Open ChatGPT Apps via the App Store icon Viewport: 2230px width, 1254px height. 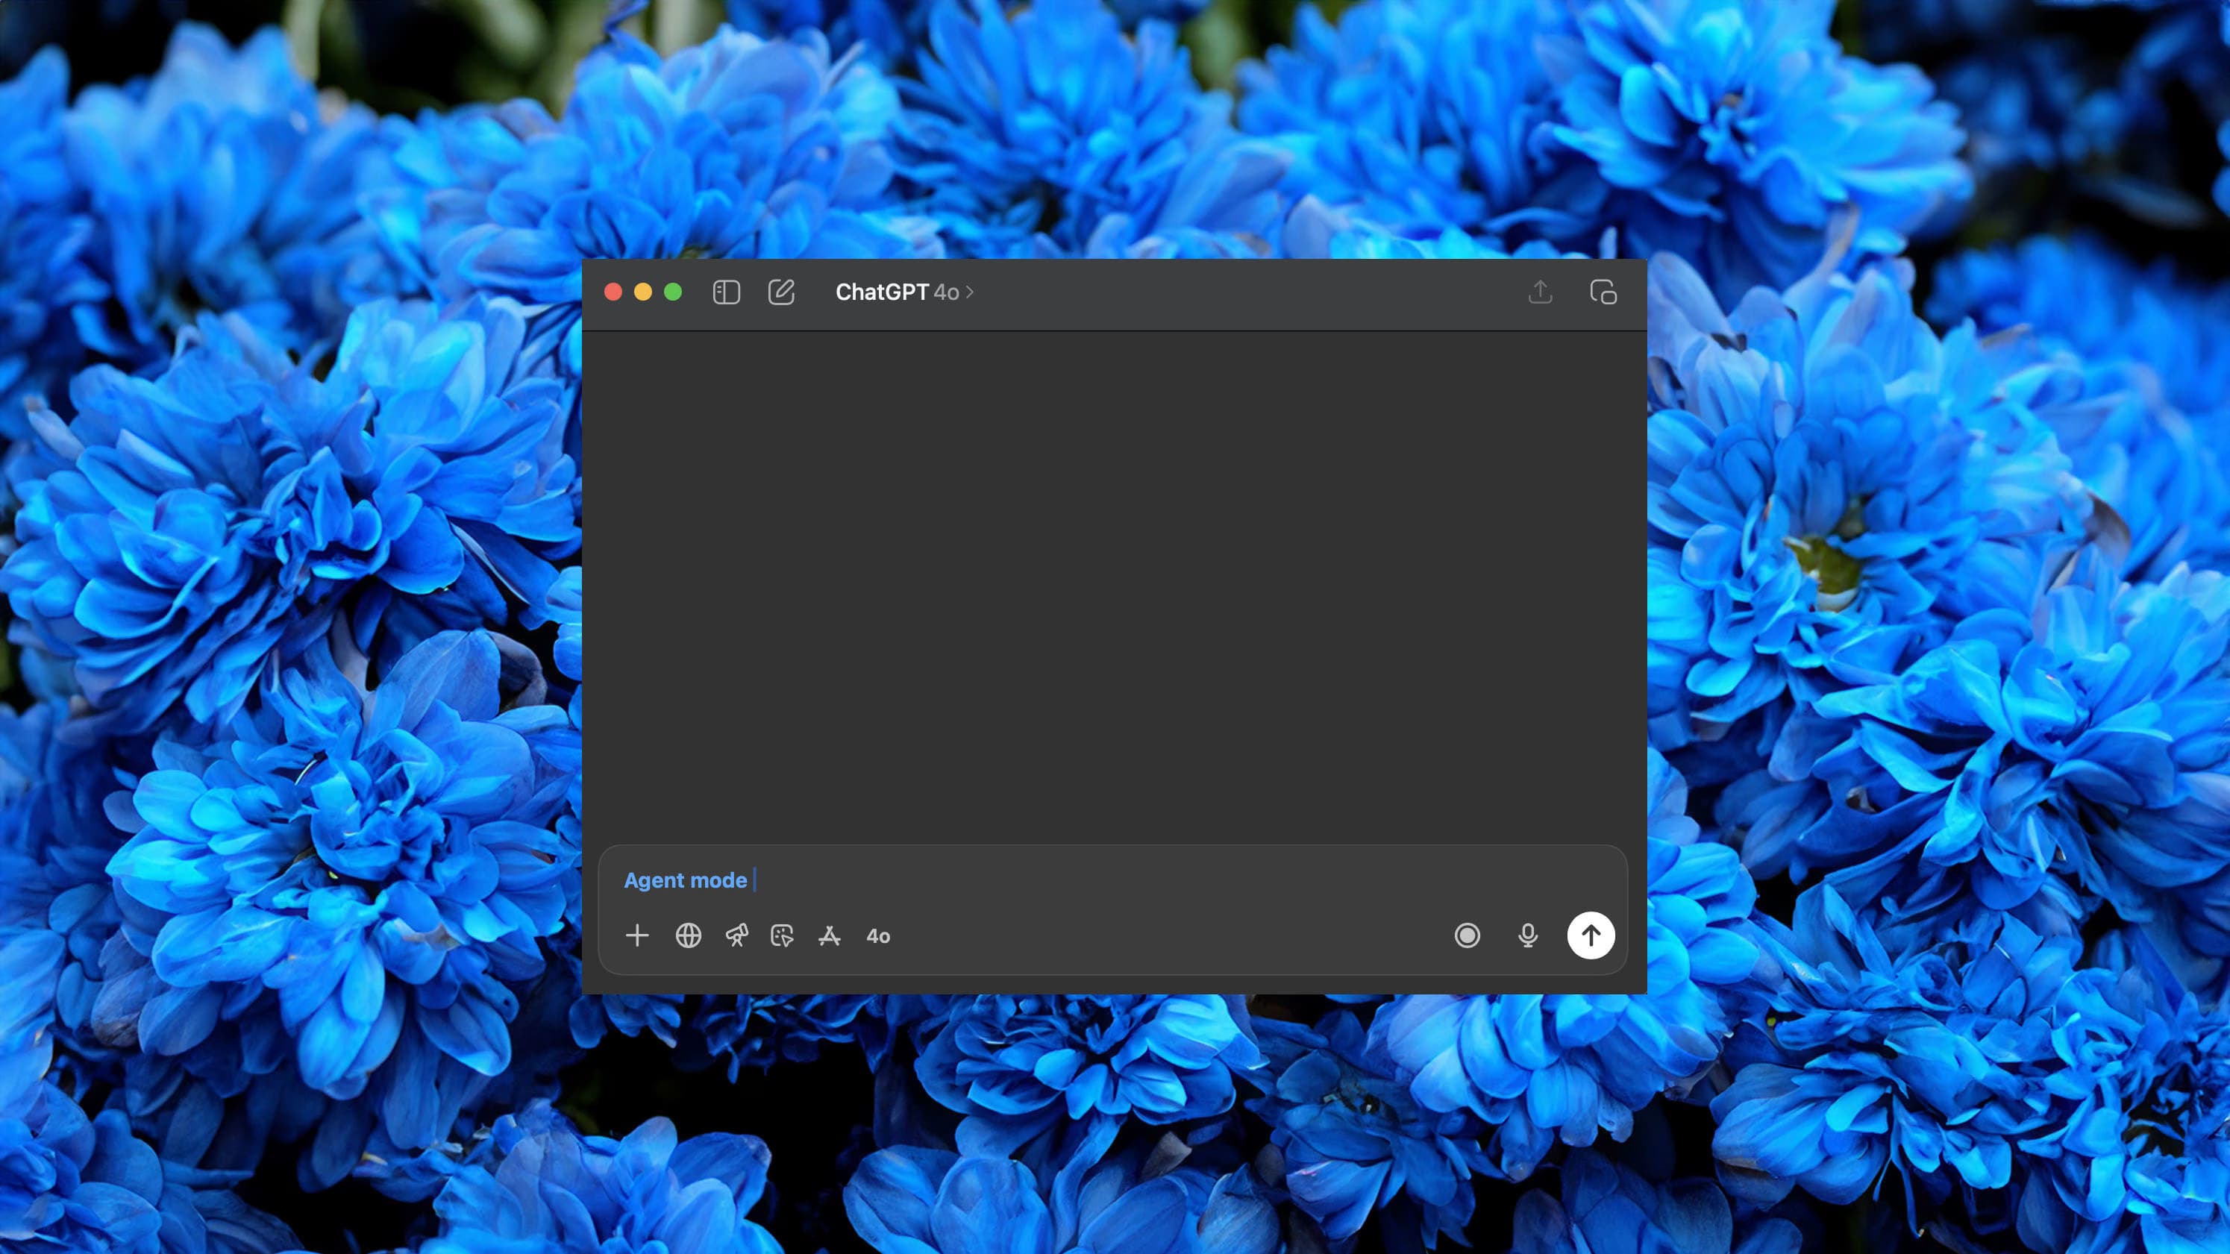click(x=830, y=935)
